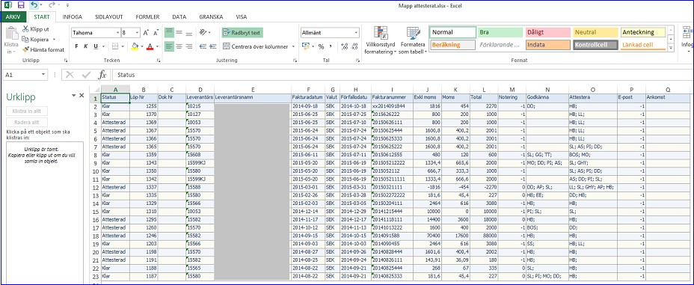Screen dimensions: 694x285
Task: Click the comma thousands separator icon
Action: tap(331, 46)
